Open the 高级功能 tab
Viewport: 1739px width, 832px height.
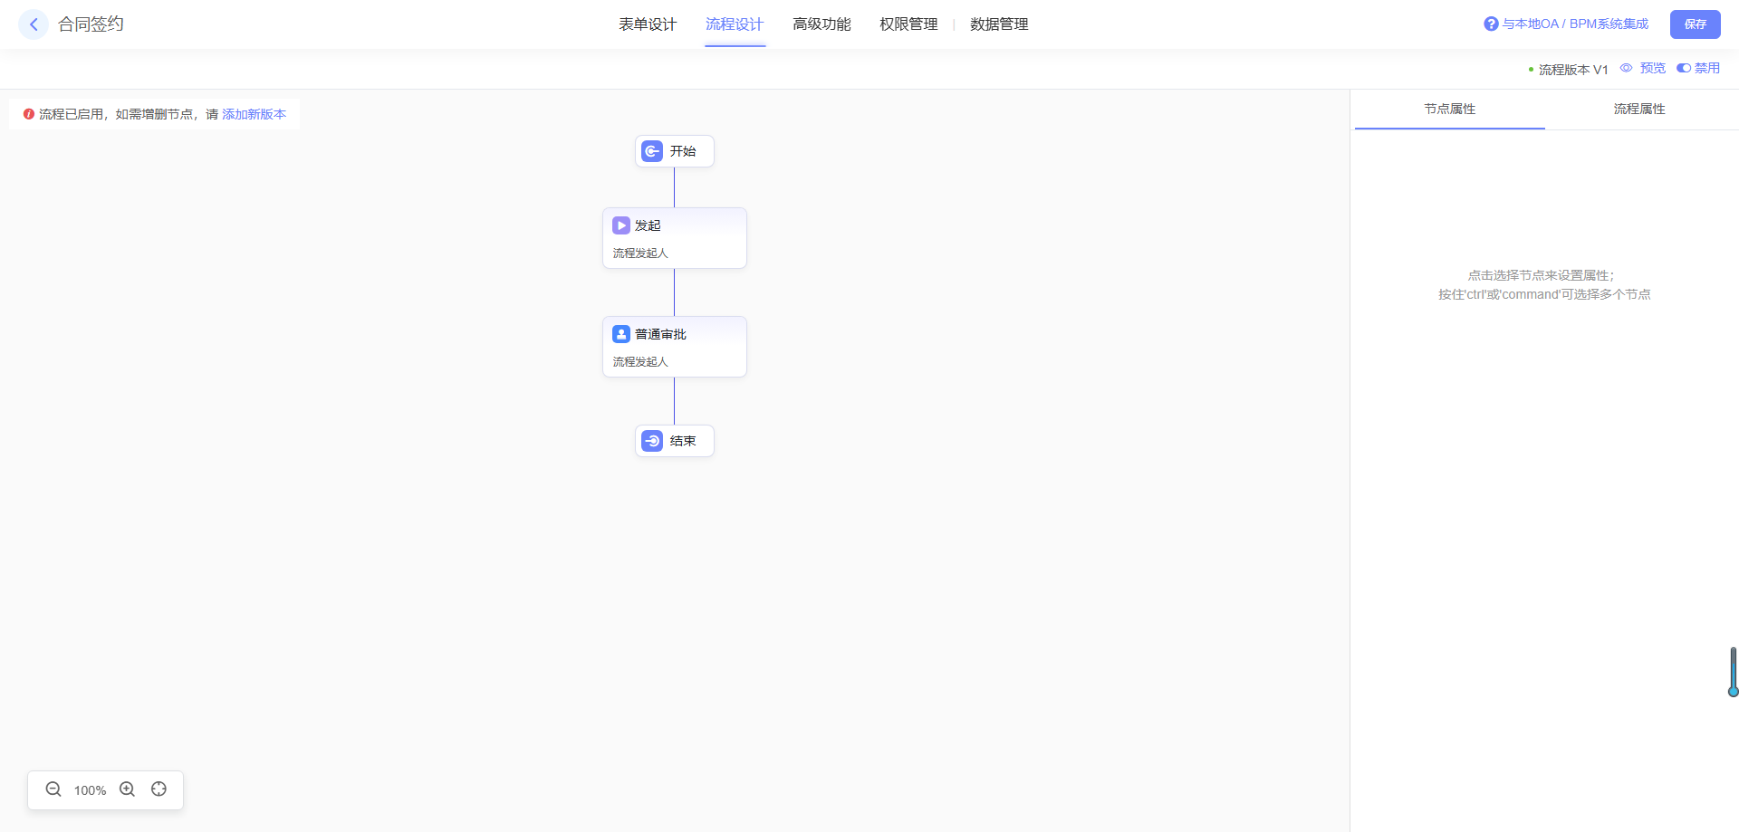click(821, 24)
